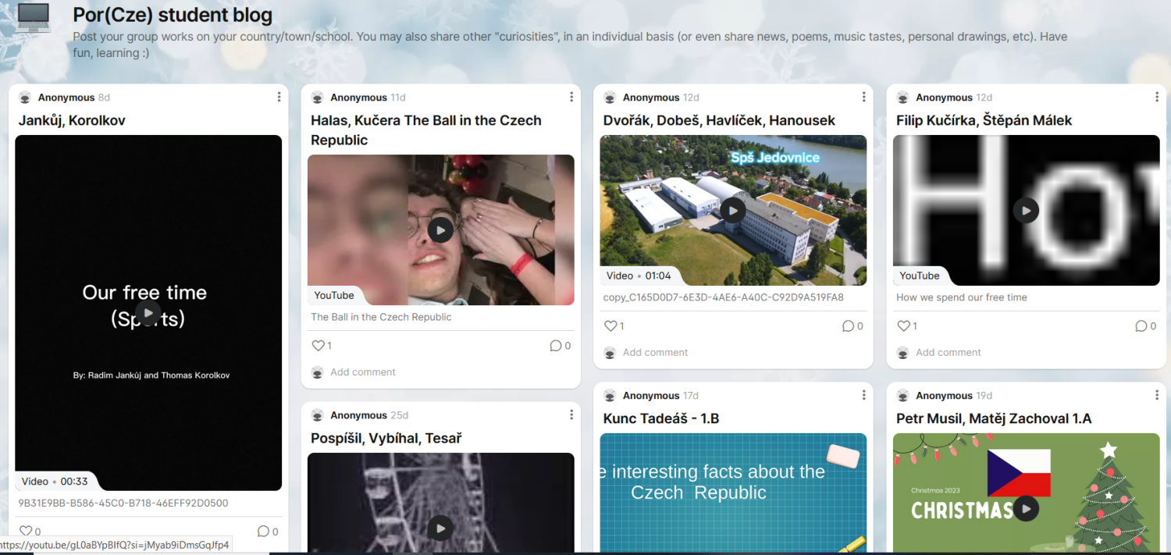
Task: Click the How we spend our free time link
Action: pos(962,297)
